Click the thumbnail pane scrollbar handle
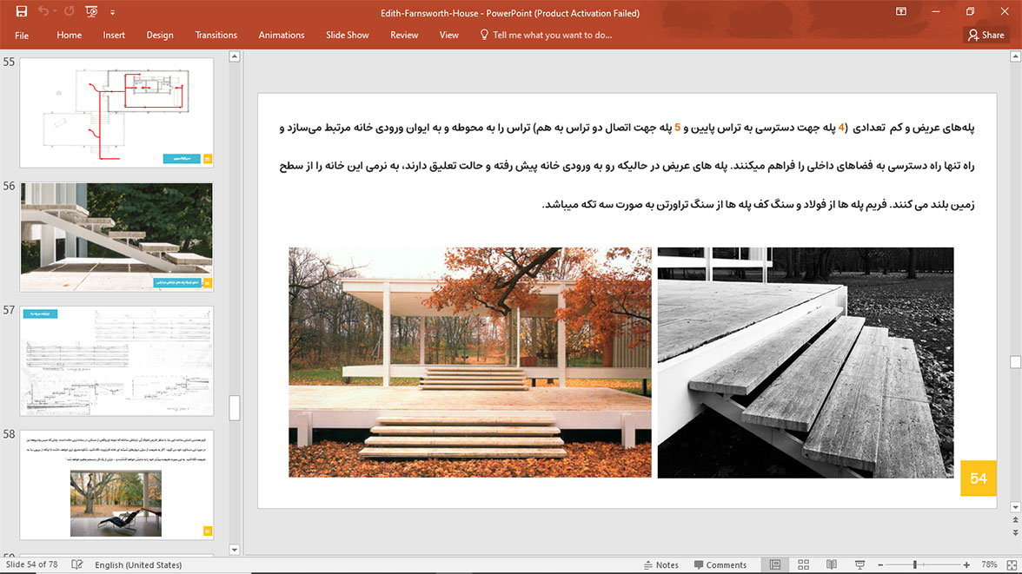 pyautogui.click(x=235, y=408)
